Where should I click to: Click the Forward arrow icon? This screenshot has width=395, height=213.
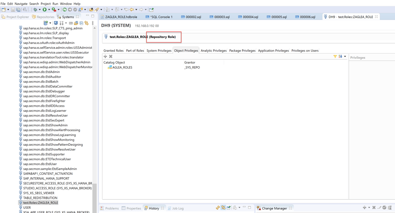(x=141, y=10)
